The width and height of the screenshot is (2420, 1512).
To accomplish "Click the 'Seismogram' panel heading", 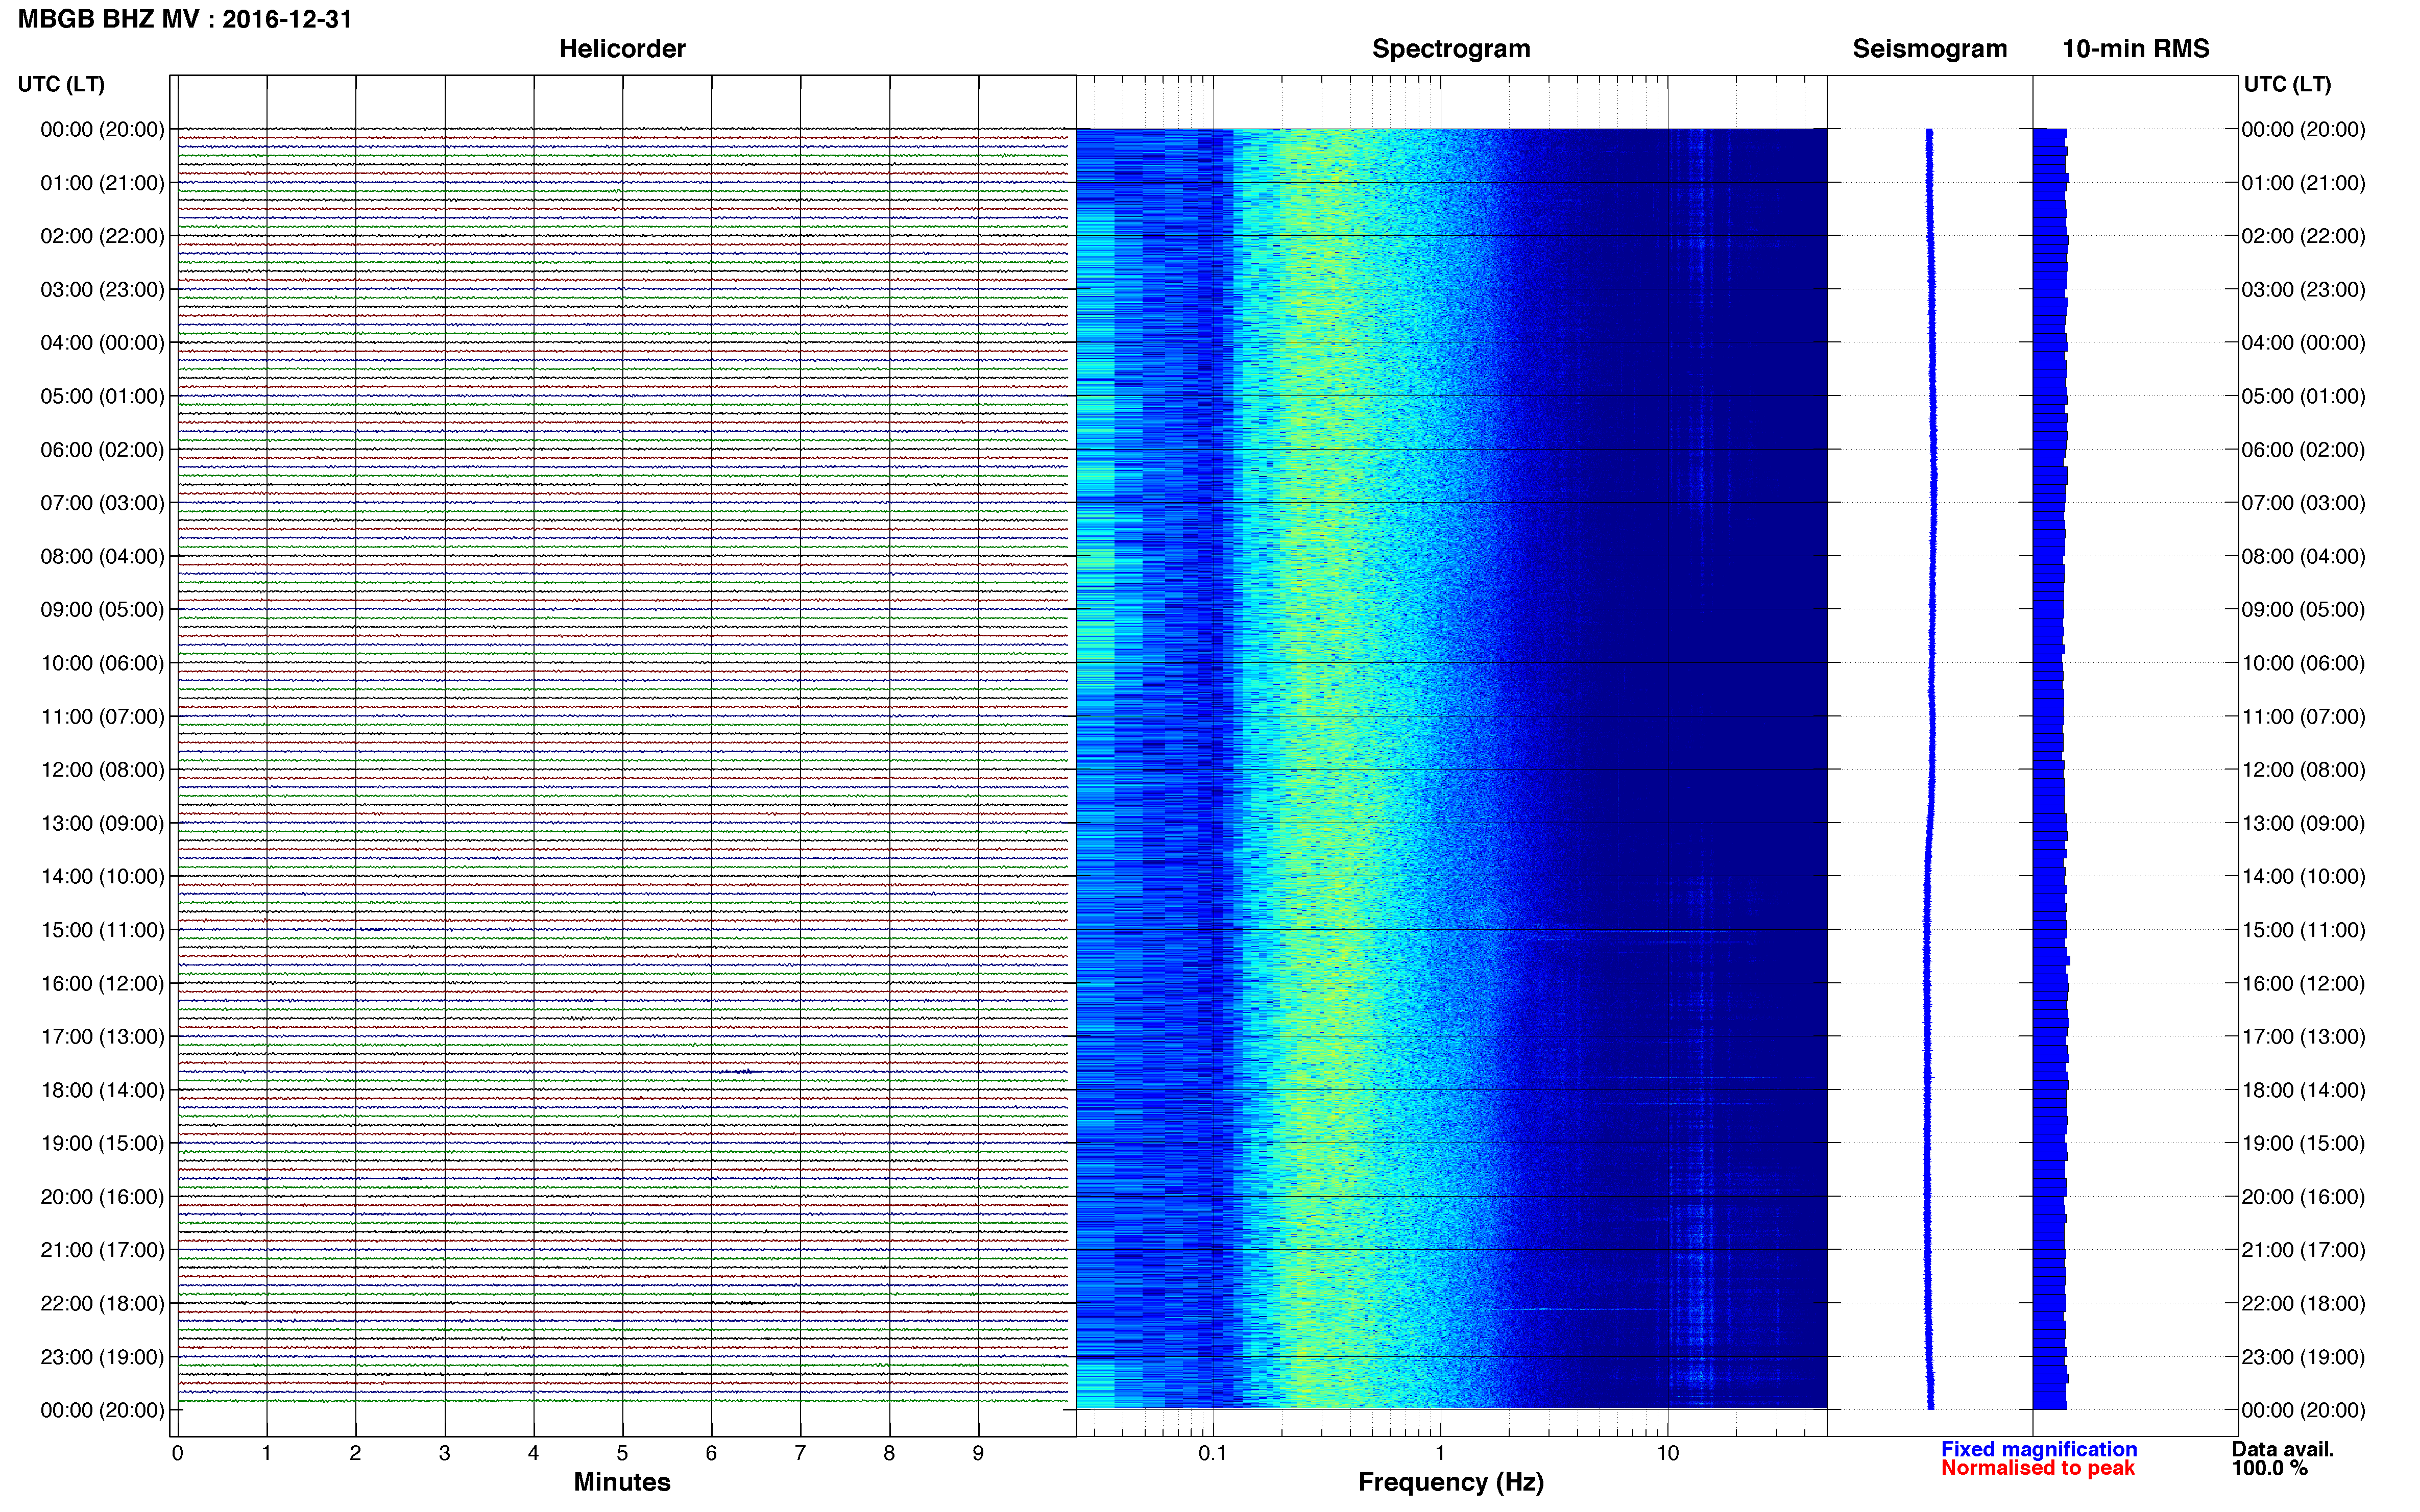I will [x=1930, y=49].
